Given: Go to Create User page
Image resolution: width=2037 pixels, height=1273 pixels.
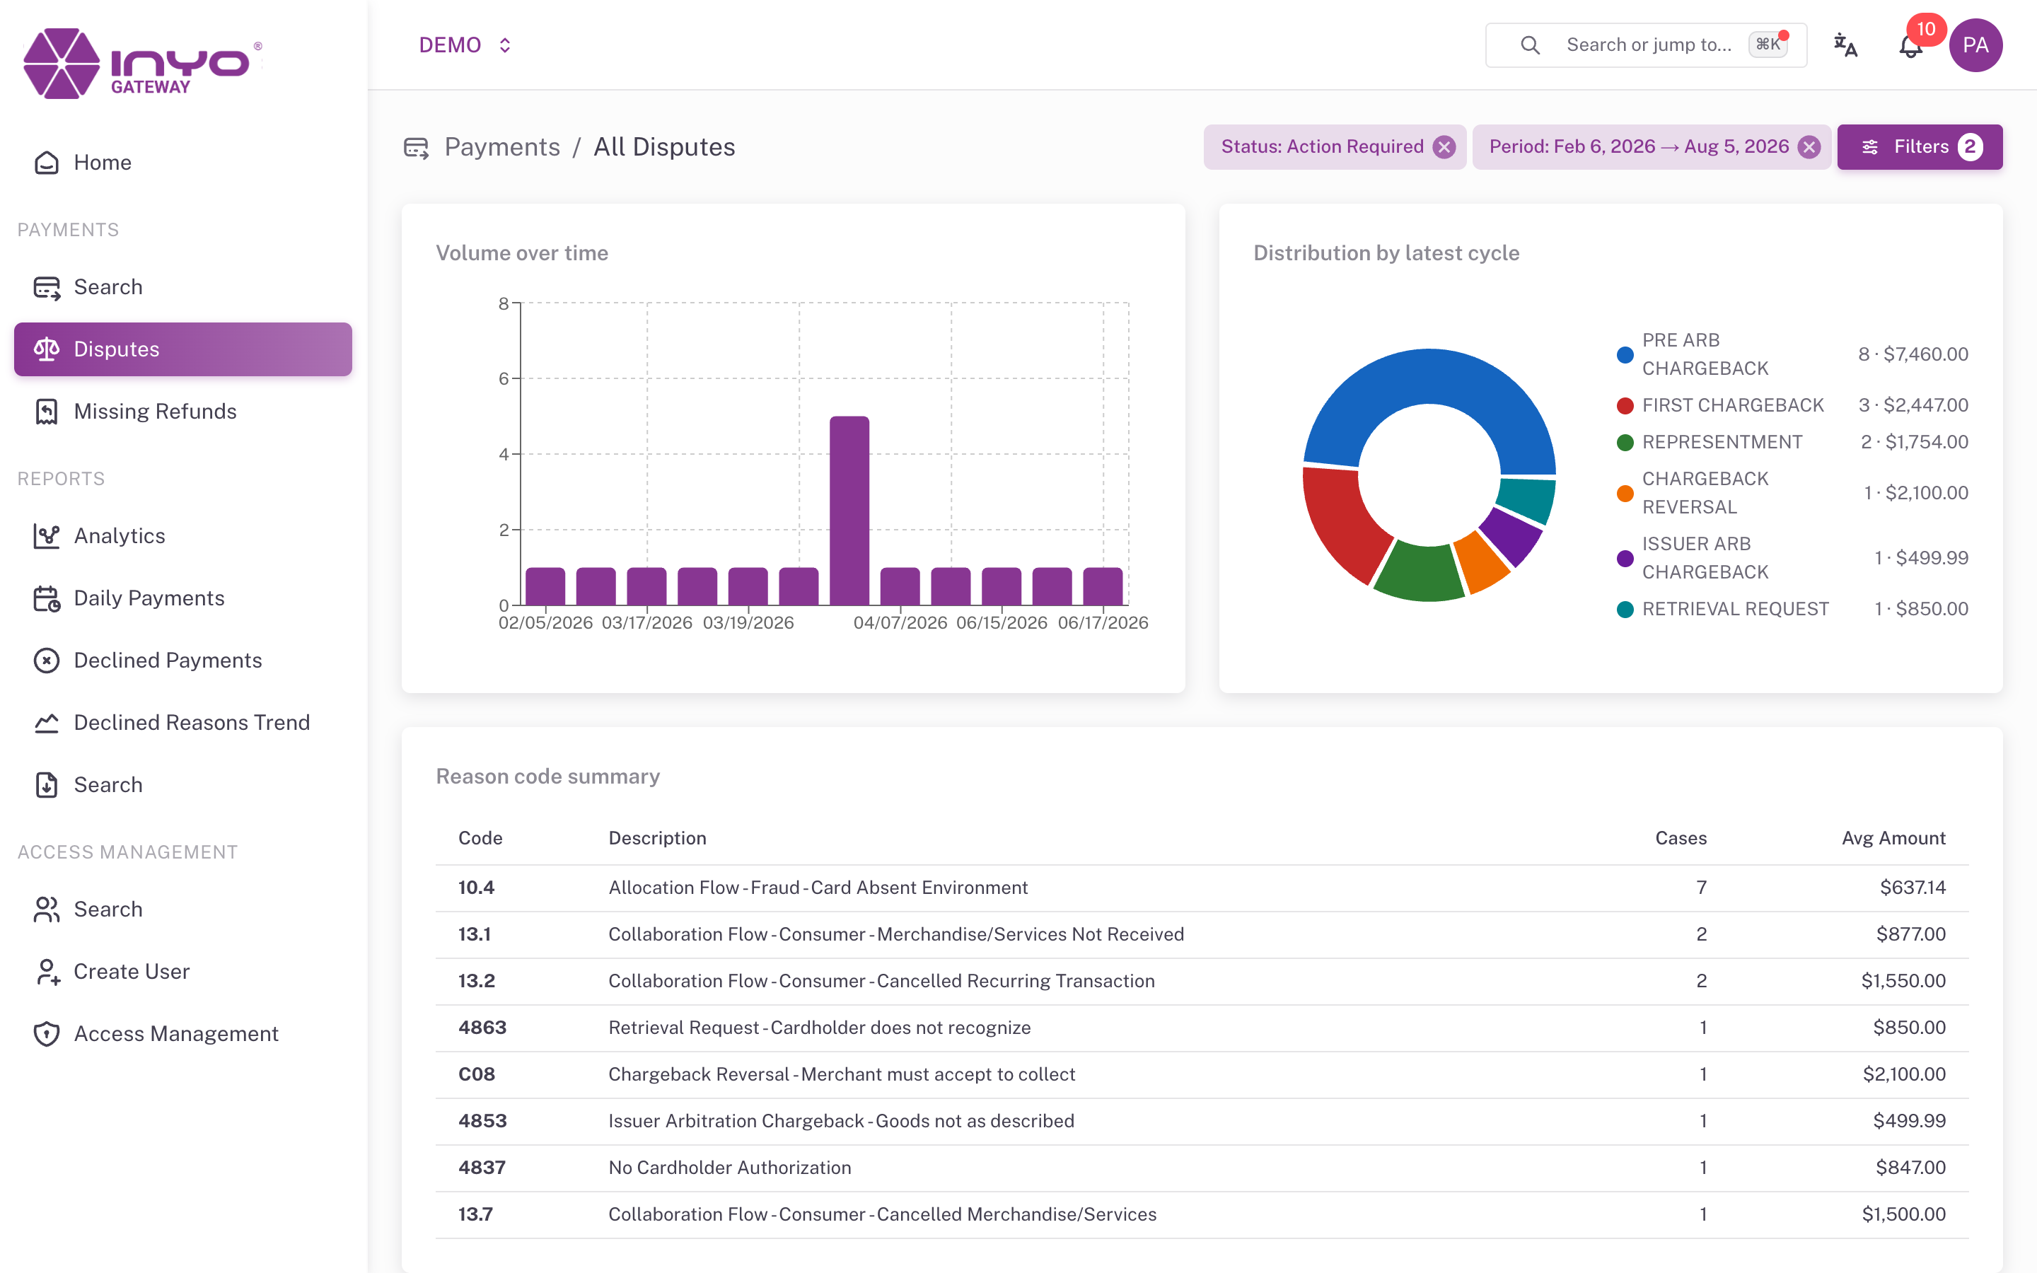Looking at the screenshot, I should pos(182,972).
